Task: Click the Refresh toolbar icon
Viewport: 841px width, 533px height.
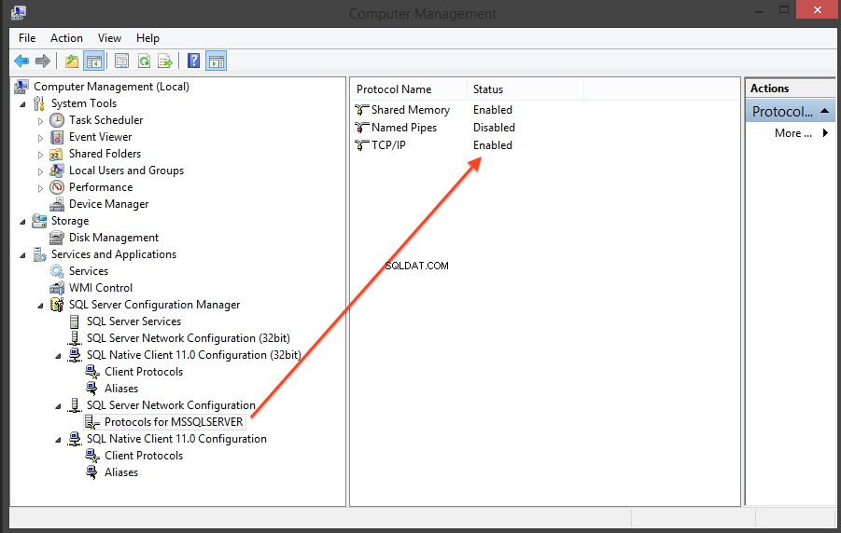Action: pos(144,61)
